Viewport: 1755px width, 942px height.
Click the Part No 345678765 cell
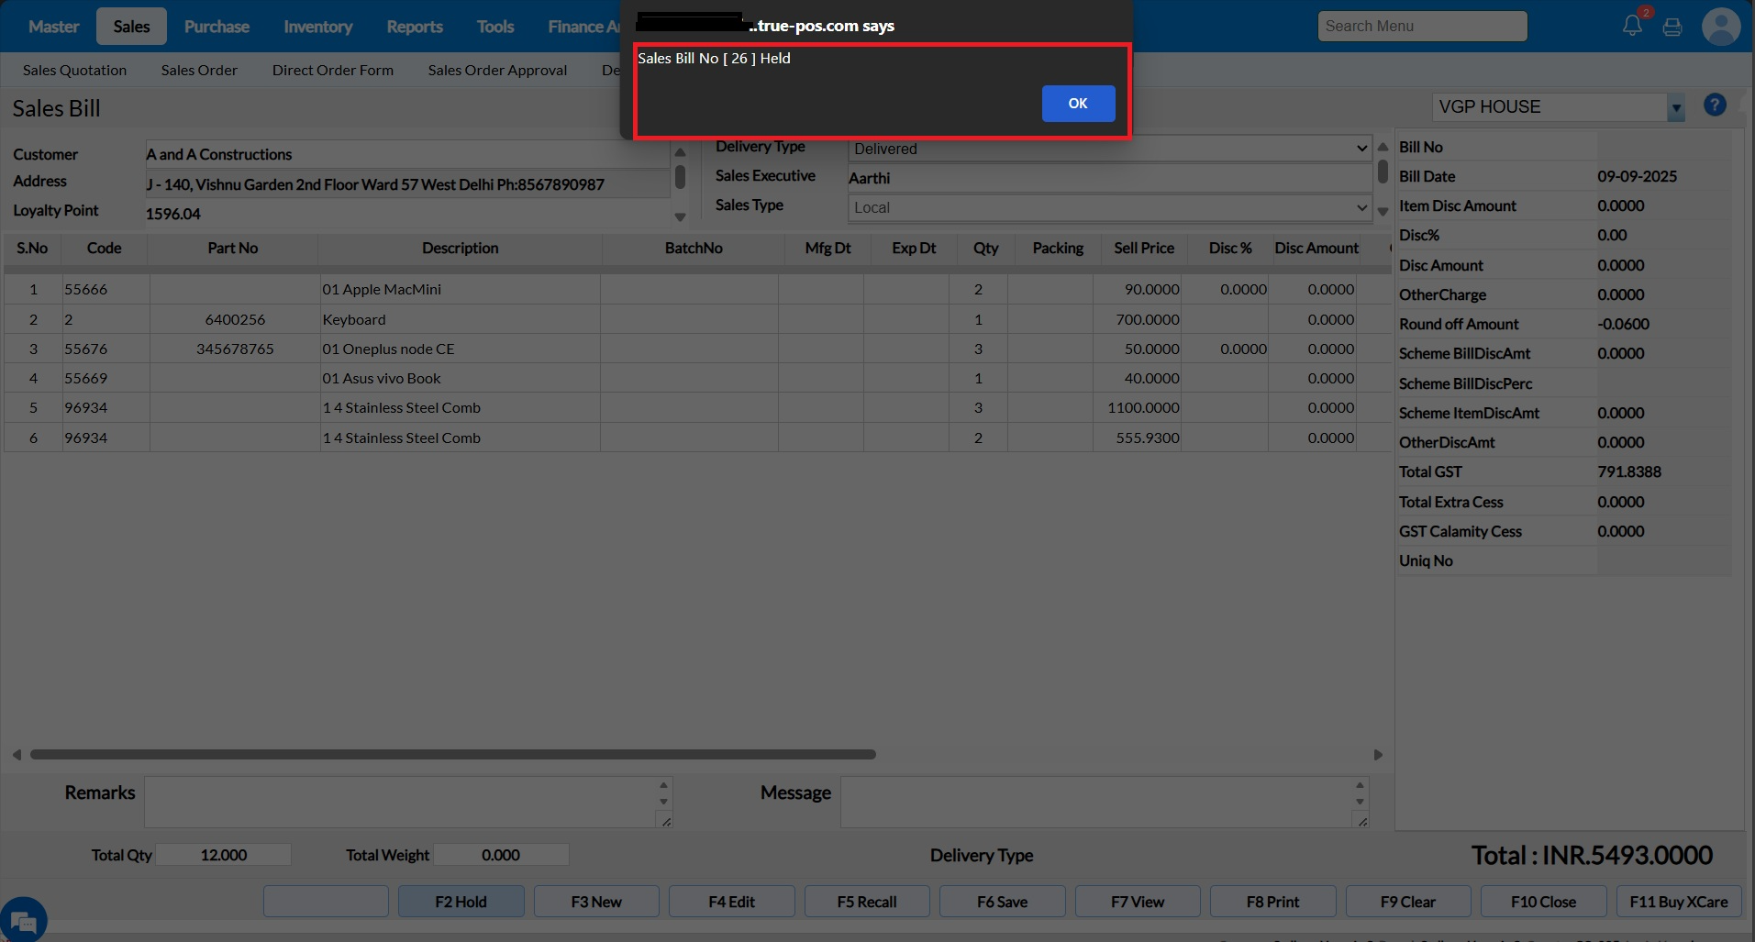coord(235,349)
